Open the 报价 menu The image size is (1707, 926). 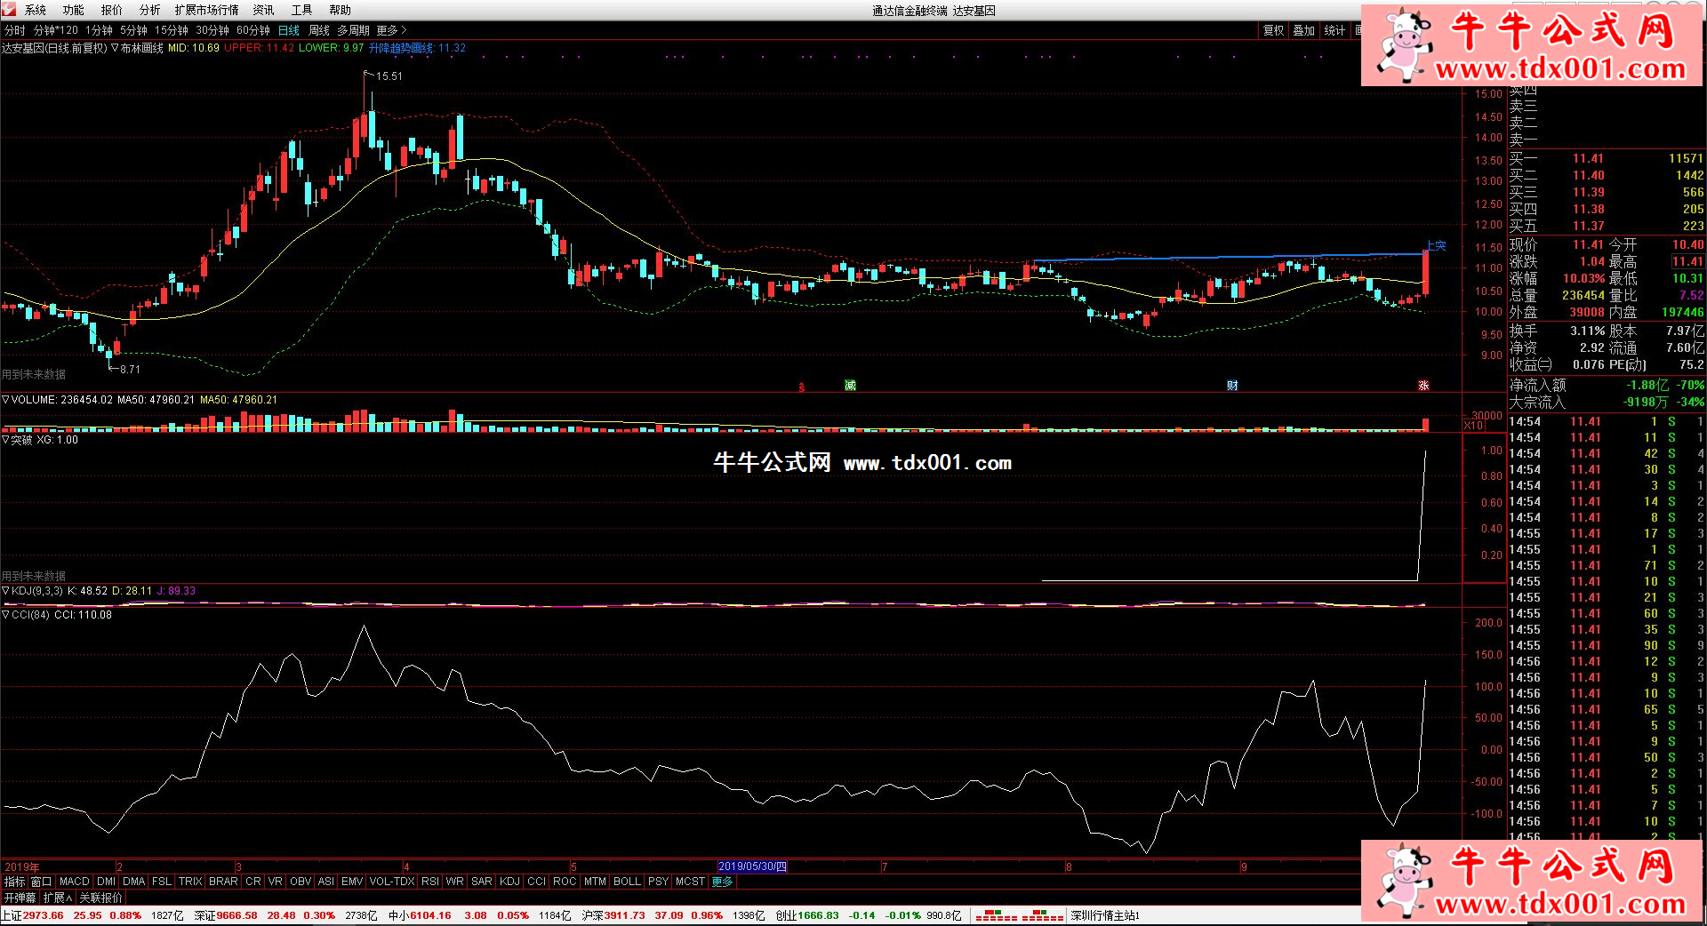click(112, 10)
